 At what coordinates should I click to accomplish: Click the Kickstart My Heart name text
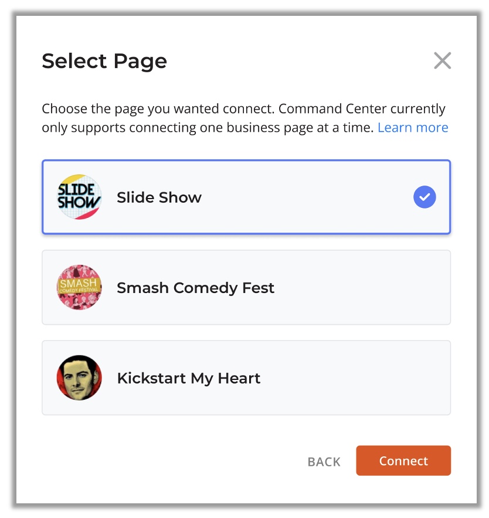(x=188, y=378)
